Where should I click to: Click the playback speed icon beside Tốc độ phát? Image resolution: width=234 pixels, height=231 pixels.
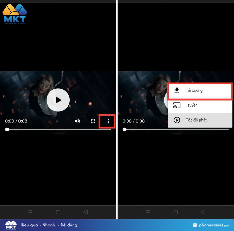tap(178, 120)
